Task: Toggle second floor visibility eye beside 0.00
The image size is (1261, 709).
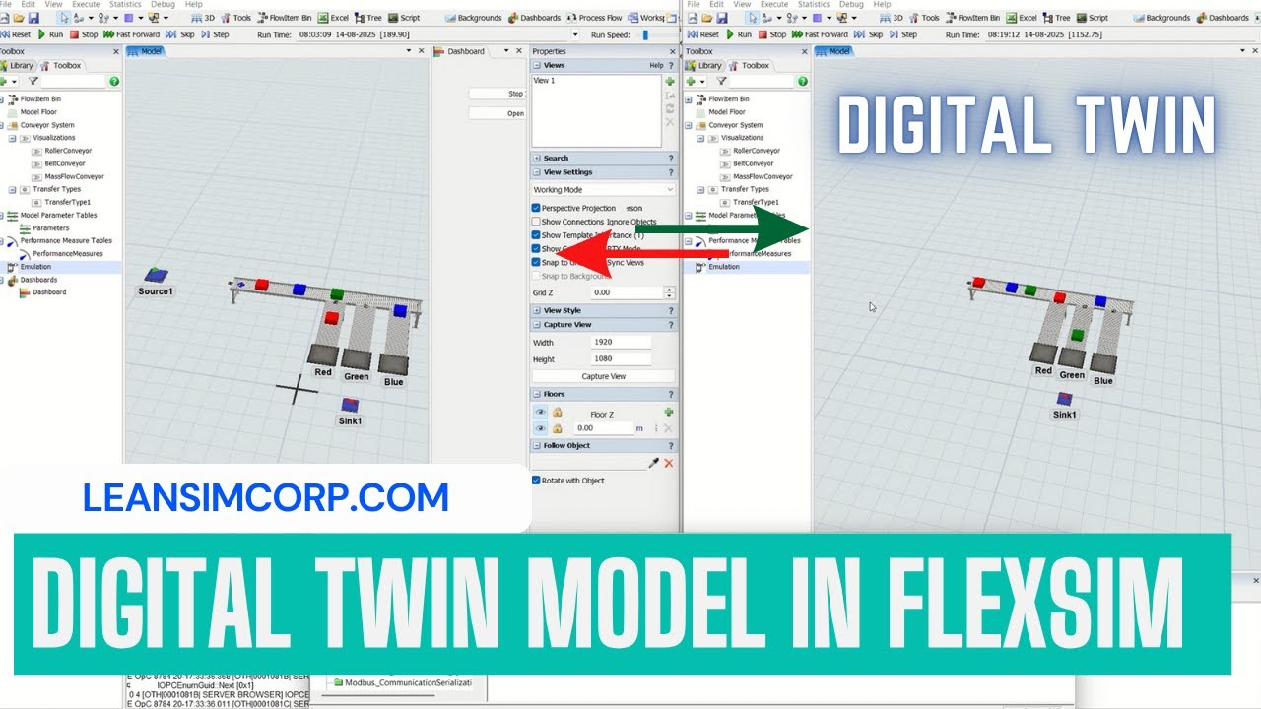Action: [x=539, y=428]
